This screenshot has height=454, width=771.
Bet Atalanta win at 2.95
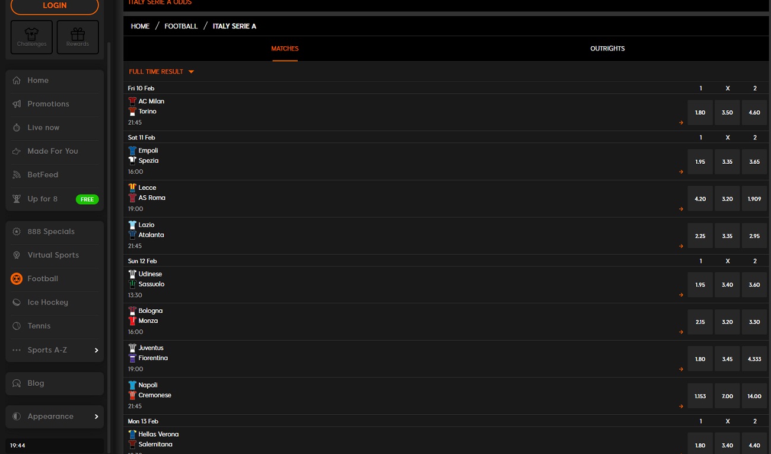pos(754,236)
